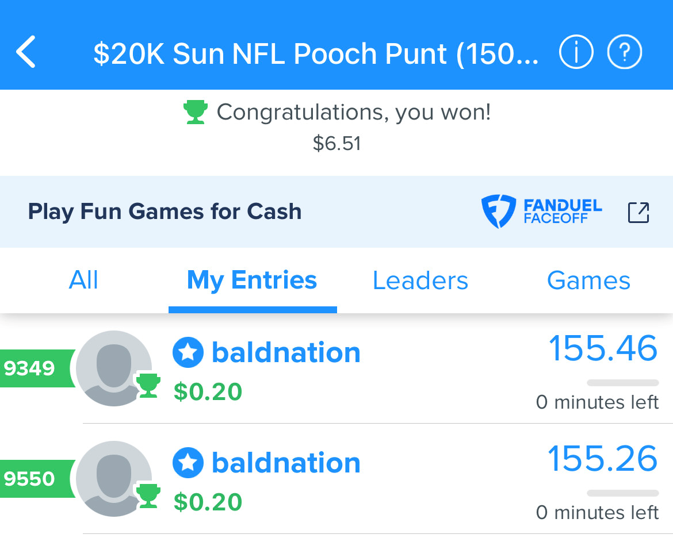The height and width of the screenshot is (538, 673).
Task: Open the help question mark icon
Action: [x=625, y=52]
